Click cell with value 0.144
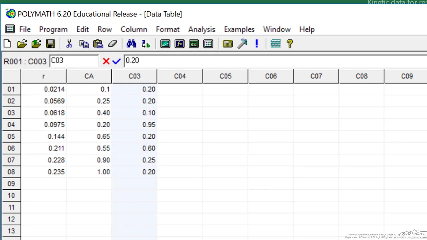 click(44, 137)
